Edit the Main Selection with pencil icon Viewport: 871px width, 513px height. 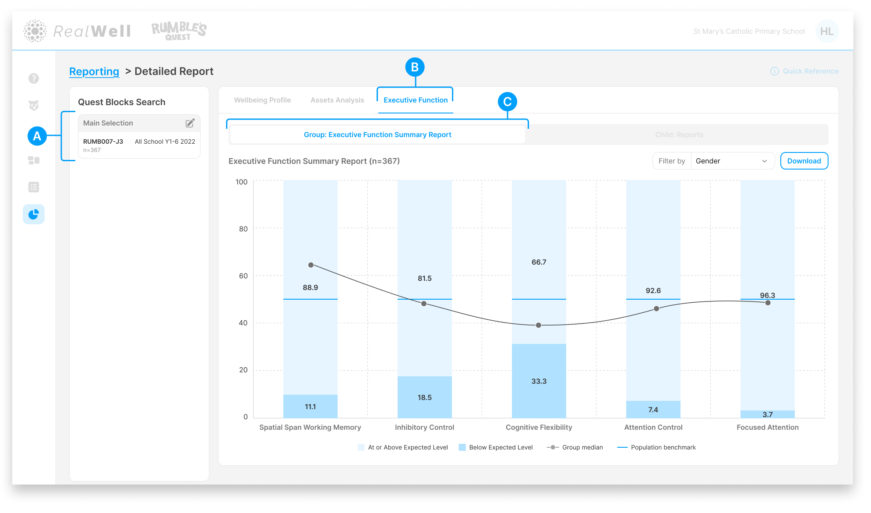coord(190,123)
